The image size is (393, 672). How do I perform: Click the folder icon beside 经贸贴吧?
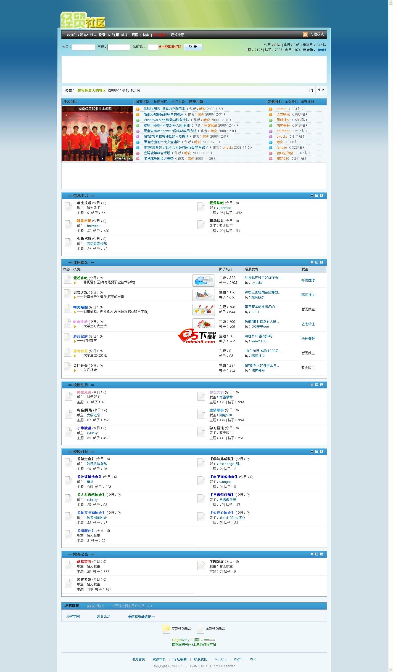(201, 207)
